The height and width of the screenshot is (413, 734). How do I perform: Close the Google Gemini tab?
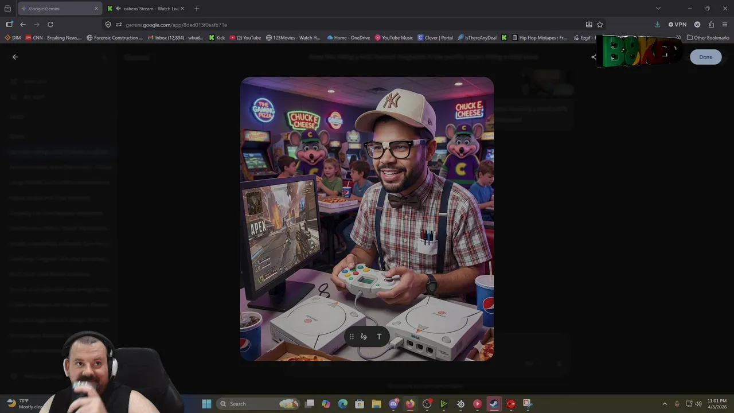click(x=96, y=9)
